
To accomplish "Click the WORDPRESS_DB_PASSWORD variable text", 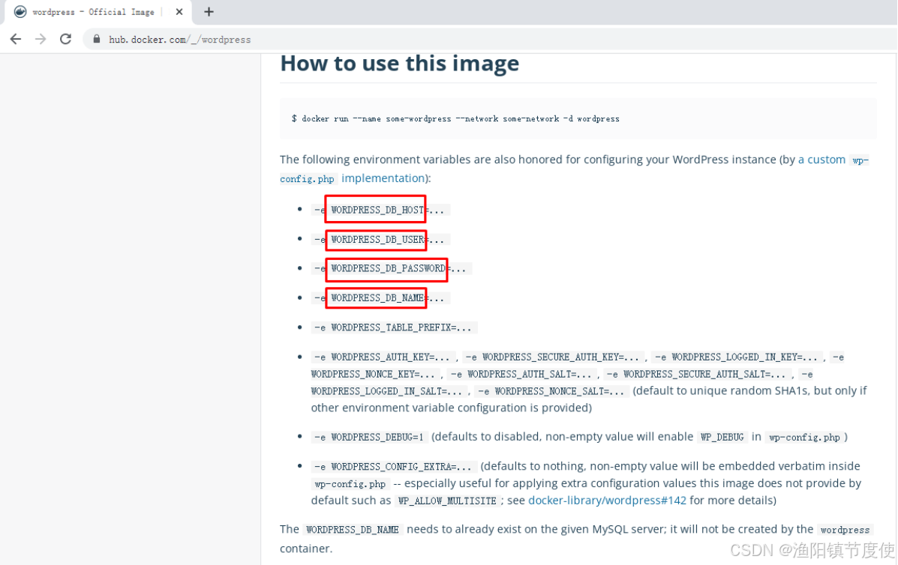I will (389, 268).
